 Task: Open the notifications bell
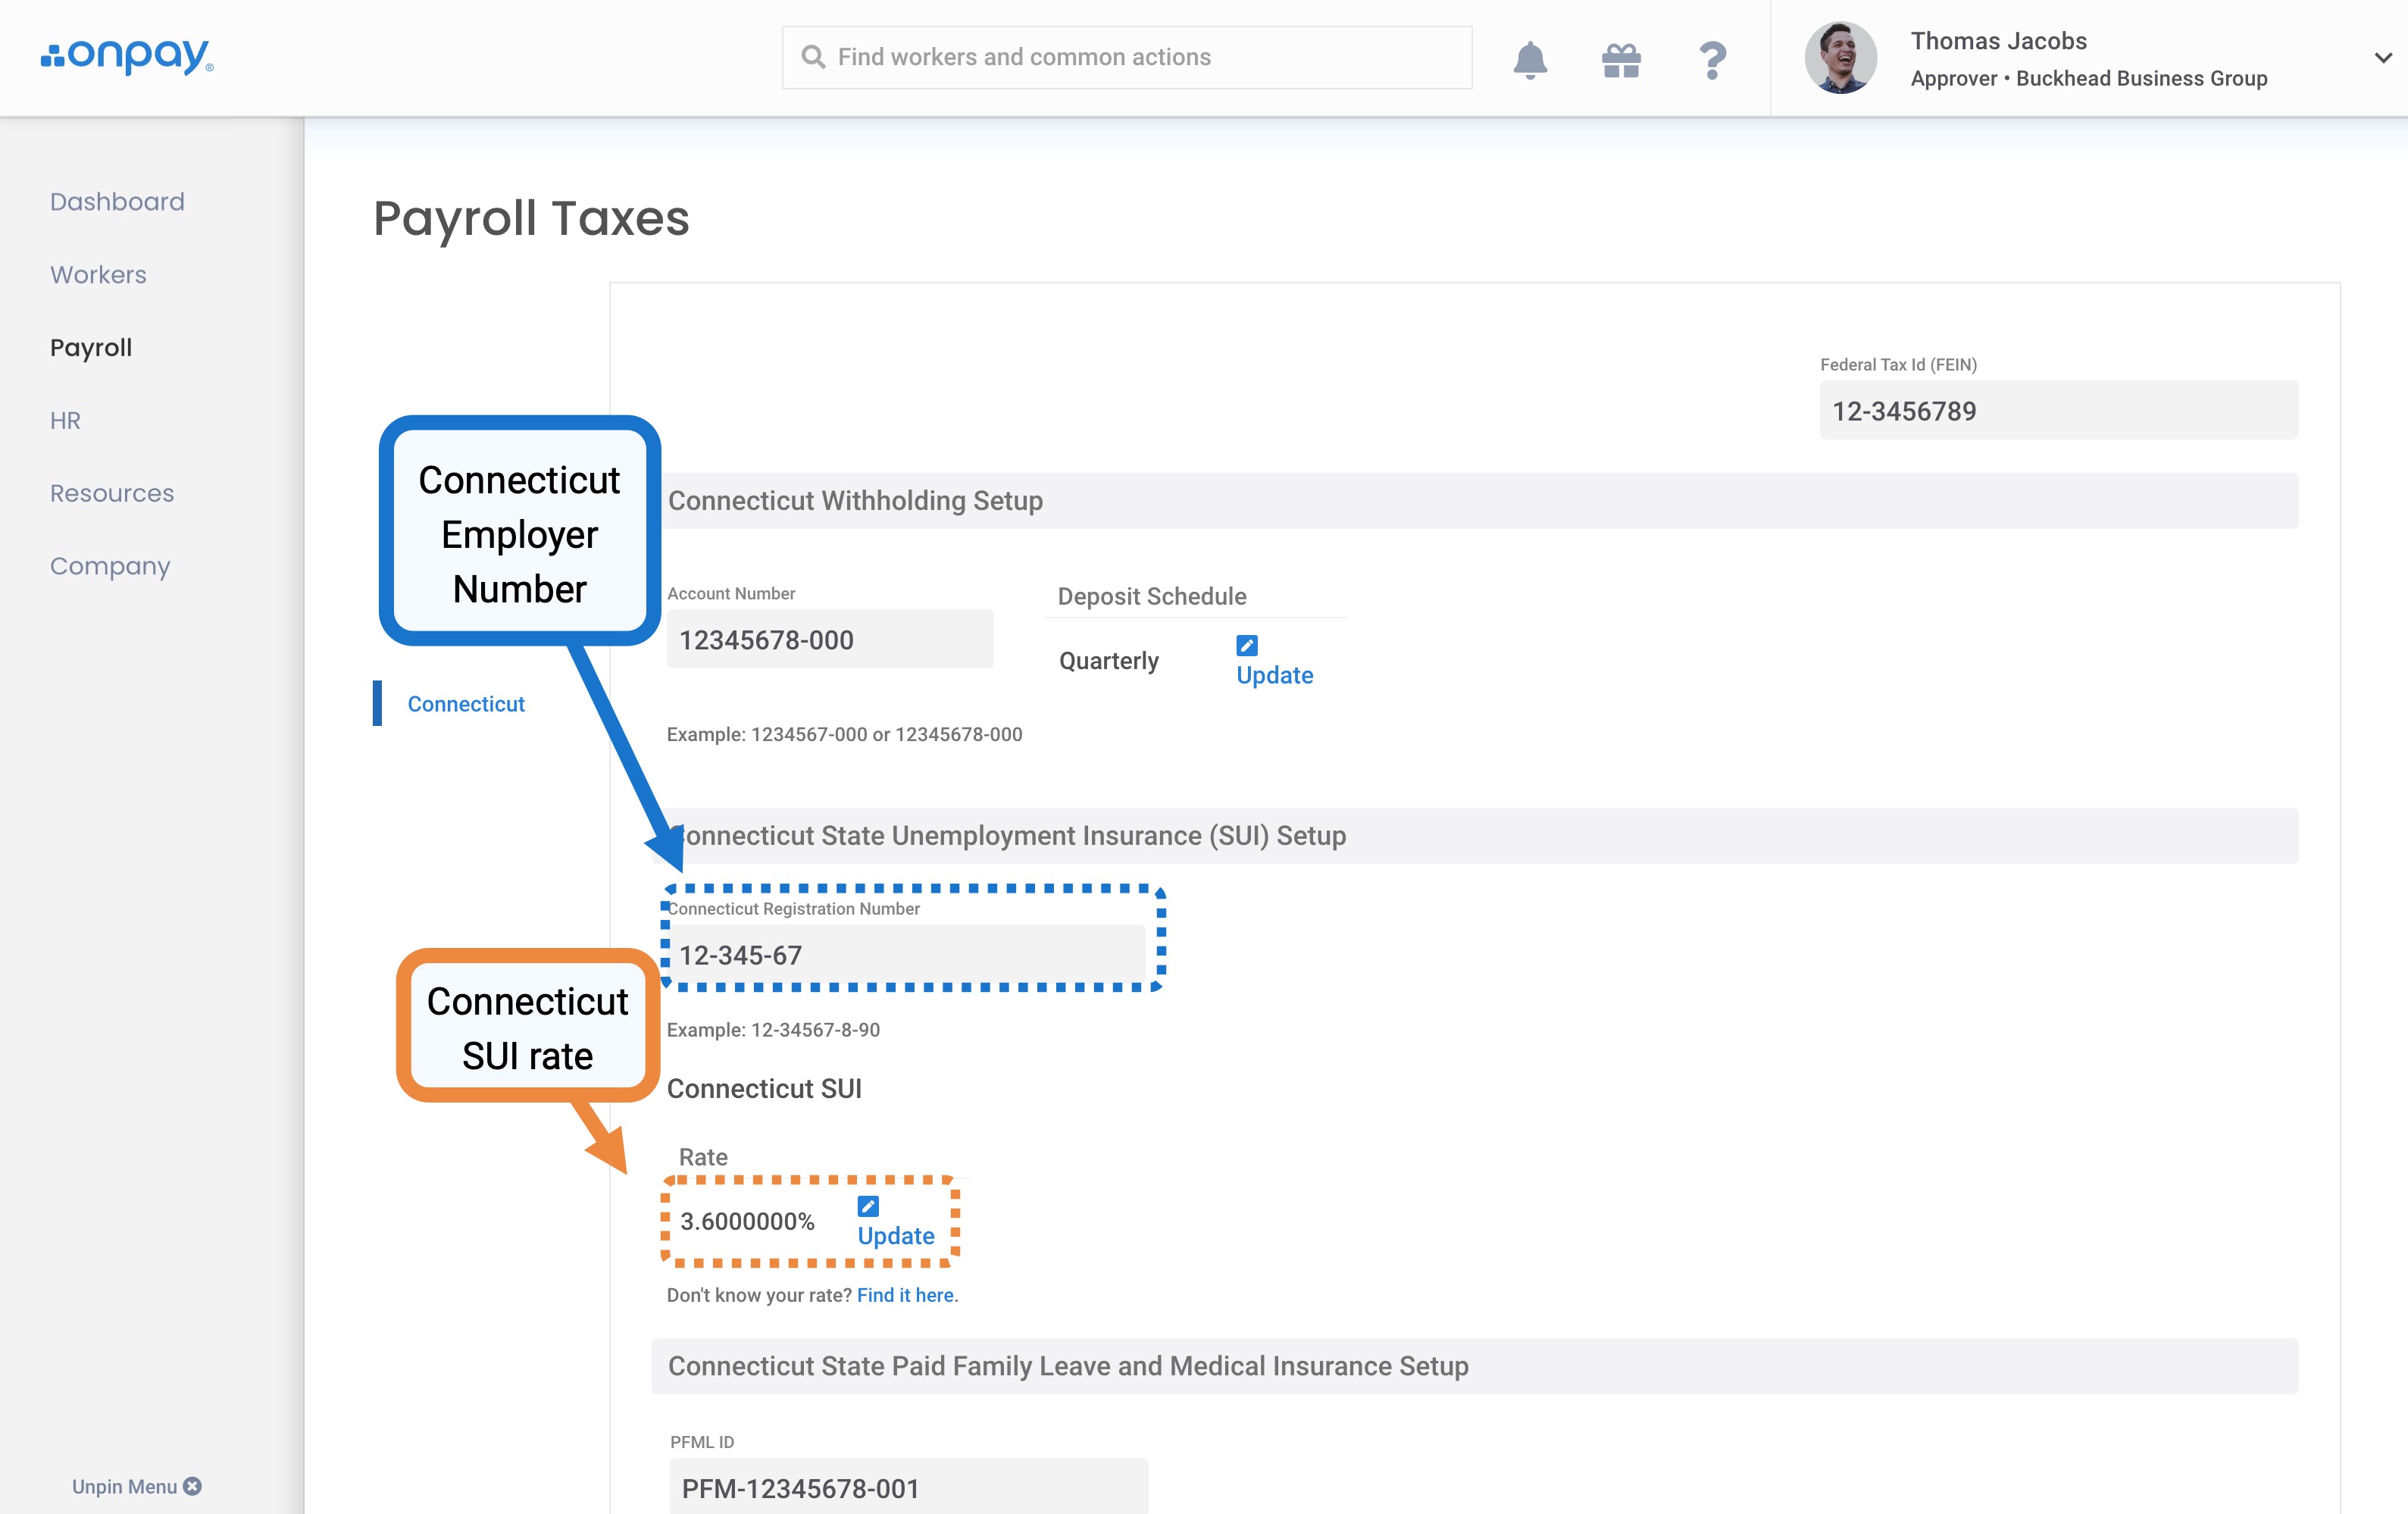pos(1529,60)
